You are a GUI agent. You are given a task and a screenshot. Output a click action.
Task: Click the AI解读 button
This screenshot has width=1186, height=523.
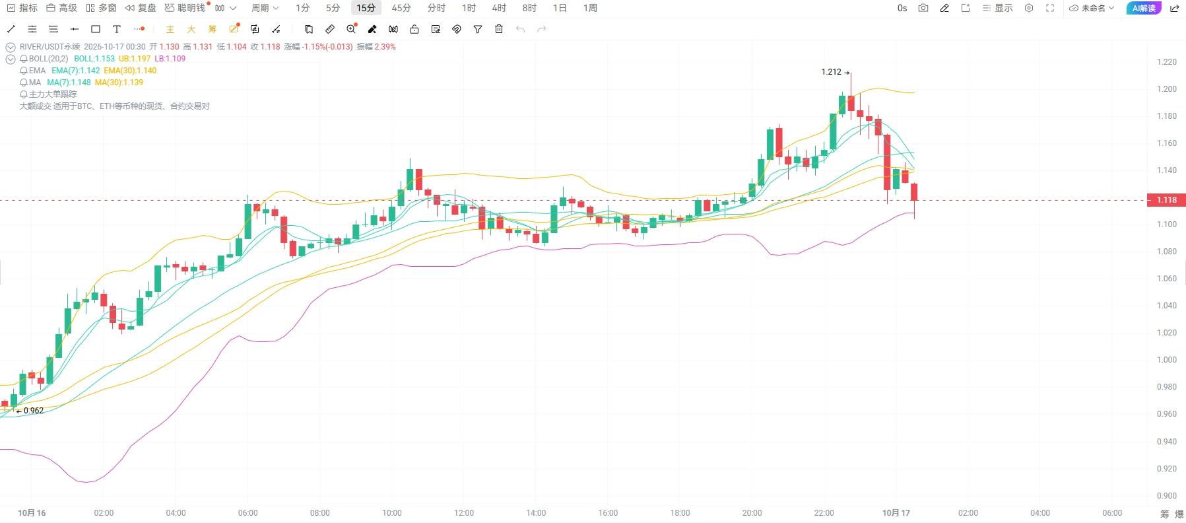pos(1144,8)
